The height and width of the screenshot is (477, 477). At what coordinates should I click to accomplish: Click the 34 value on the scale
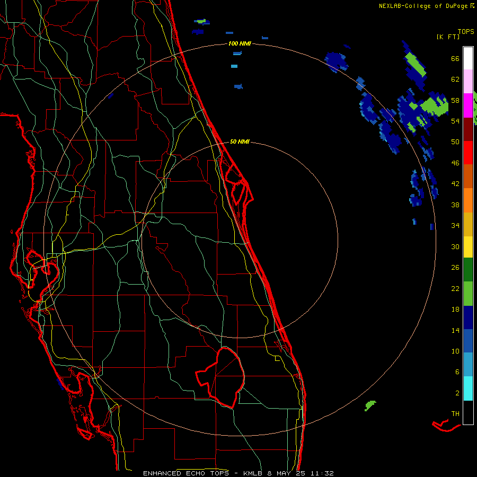click(455, 225)
